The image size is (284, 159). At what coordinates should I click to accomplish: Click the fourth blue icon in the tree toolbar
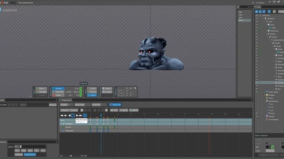(269, 11)
